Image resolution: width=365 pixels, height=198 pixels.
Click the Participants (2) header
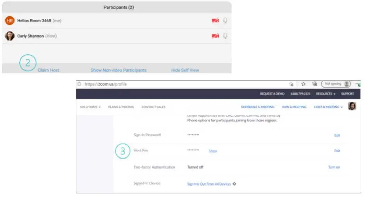point(118,7)
